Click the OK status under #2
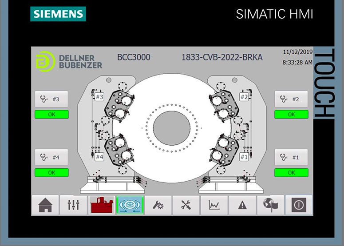 click(291, 114)
